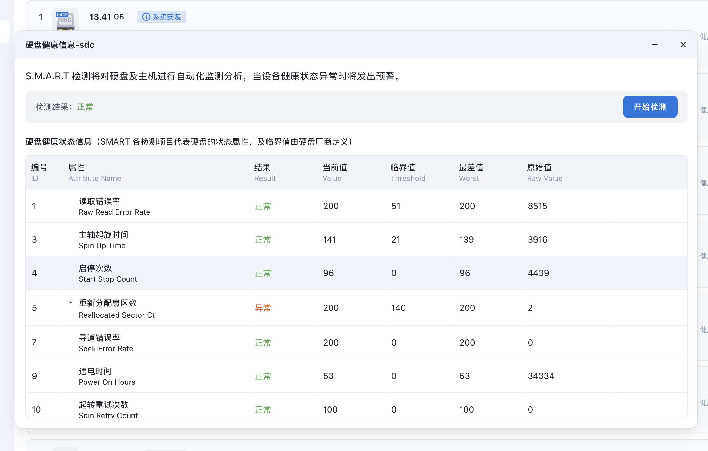The width and height of the screenshot is (708, 451).
Task: Click the 异常 result for Reallocated Sector
Action: coord(263,308)
